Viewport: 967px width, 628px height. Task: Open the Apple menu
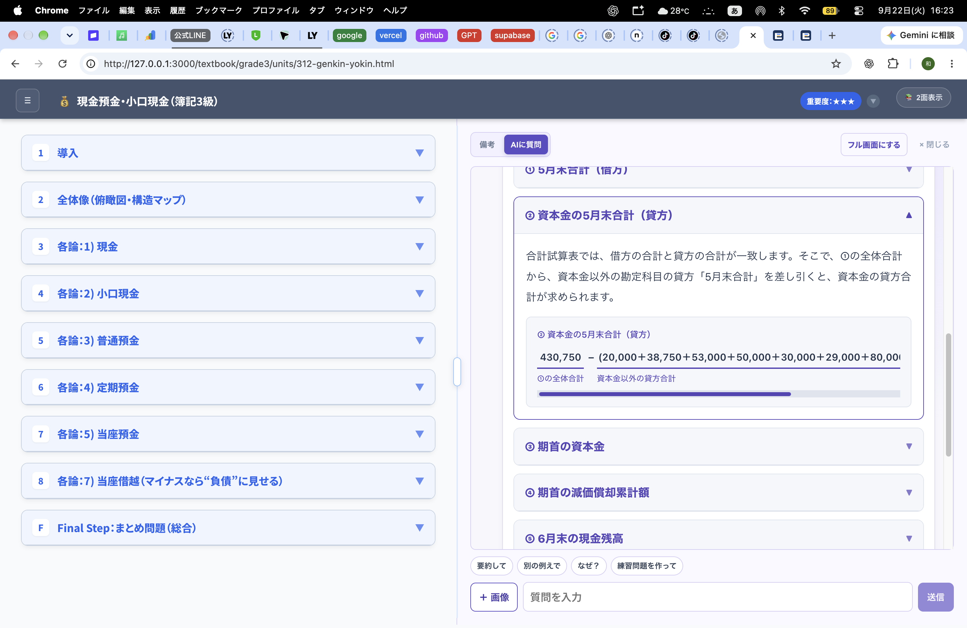coord(17,11)
